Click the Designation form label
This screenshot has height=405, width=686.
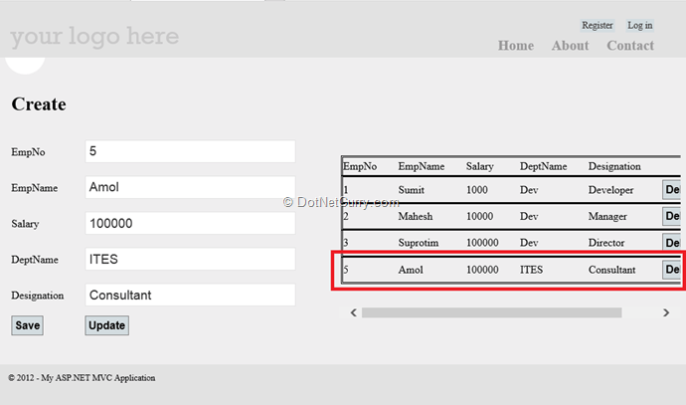[x=37, y=296]
